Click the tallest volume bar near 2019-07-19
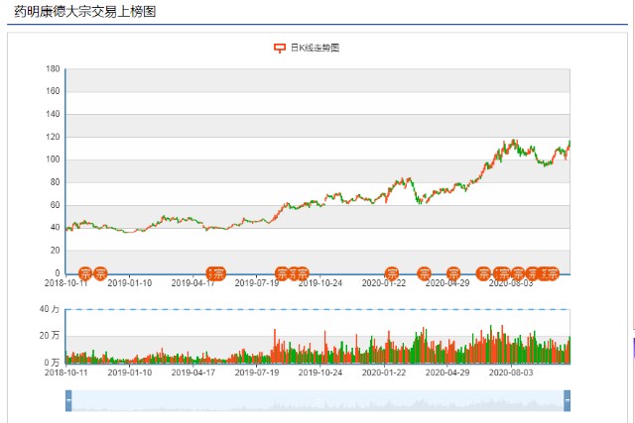The width and height of the screenshot is (635, 423). coord(275,346)
